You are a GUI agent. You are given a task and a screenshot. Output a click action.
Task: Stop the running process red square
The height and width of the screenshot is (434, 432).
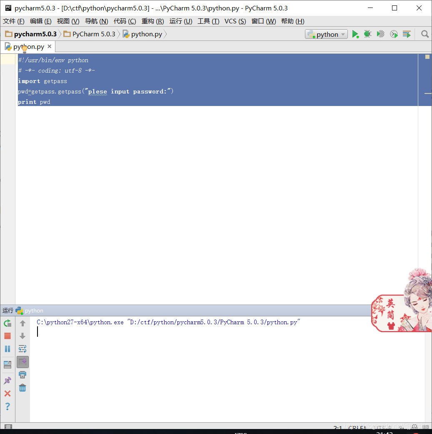tap(7, 336)
